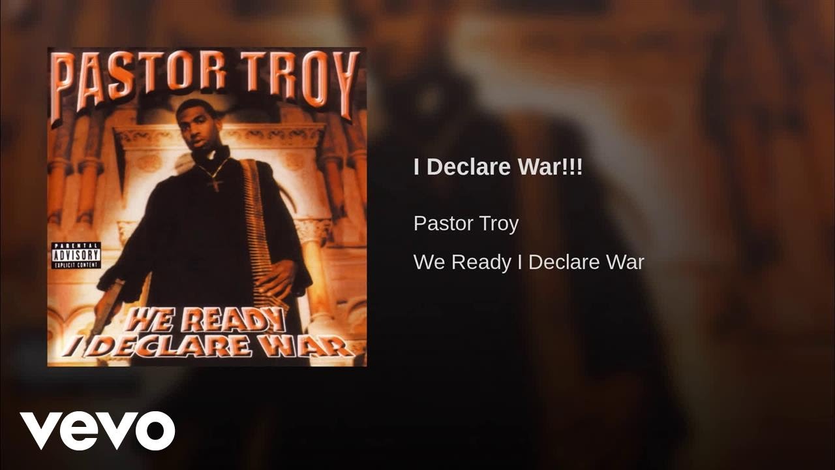The image size is (835, 470).
Task: Click the song title I Declare War!!!
Action: point(498,167)
